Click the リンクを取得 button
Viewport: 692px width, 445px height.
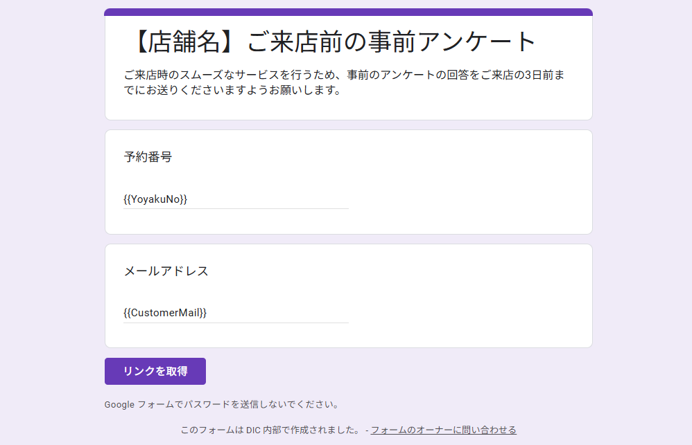[155, 371]
